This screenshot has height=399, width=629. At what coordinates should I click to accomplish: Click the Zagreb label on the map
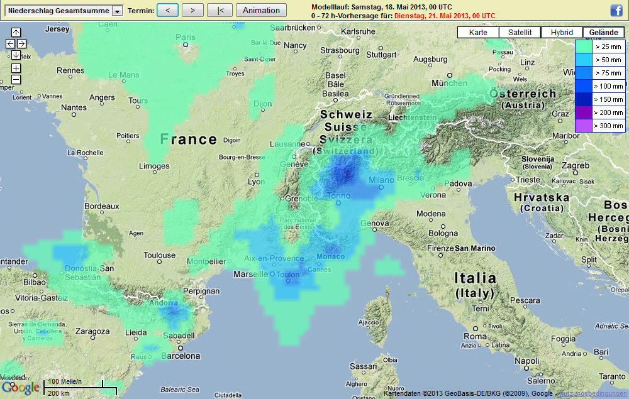[x=576, y=165]
